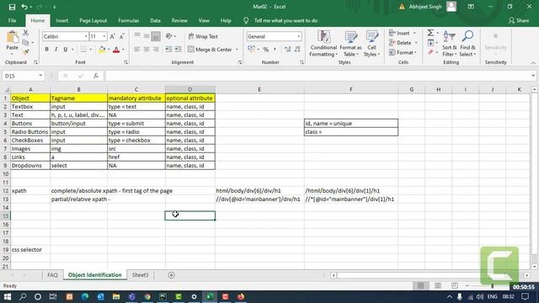Click Delete in the Cells group
The width and height of the screenshot is (539, 303).
403,43
